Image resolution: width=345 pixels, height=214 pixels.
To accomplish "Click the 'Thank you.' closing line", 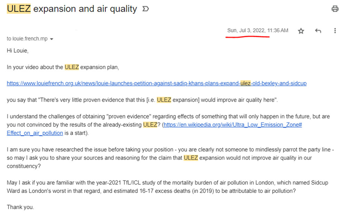I will point(20,207).
